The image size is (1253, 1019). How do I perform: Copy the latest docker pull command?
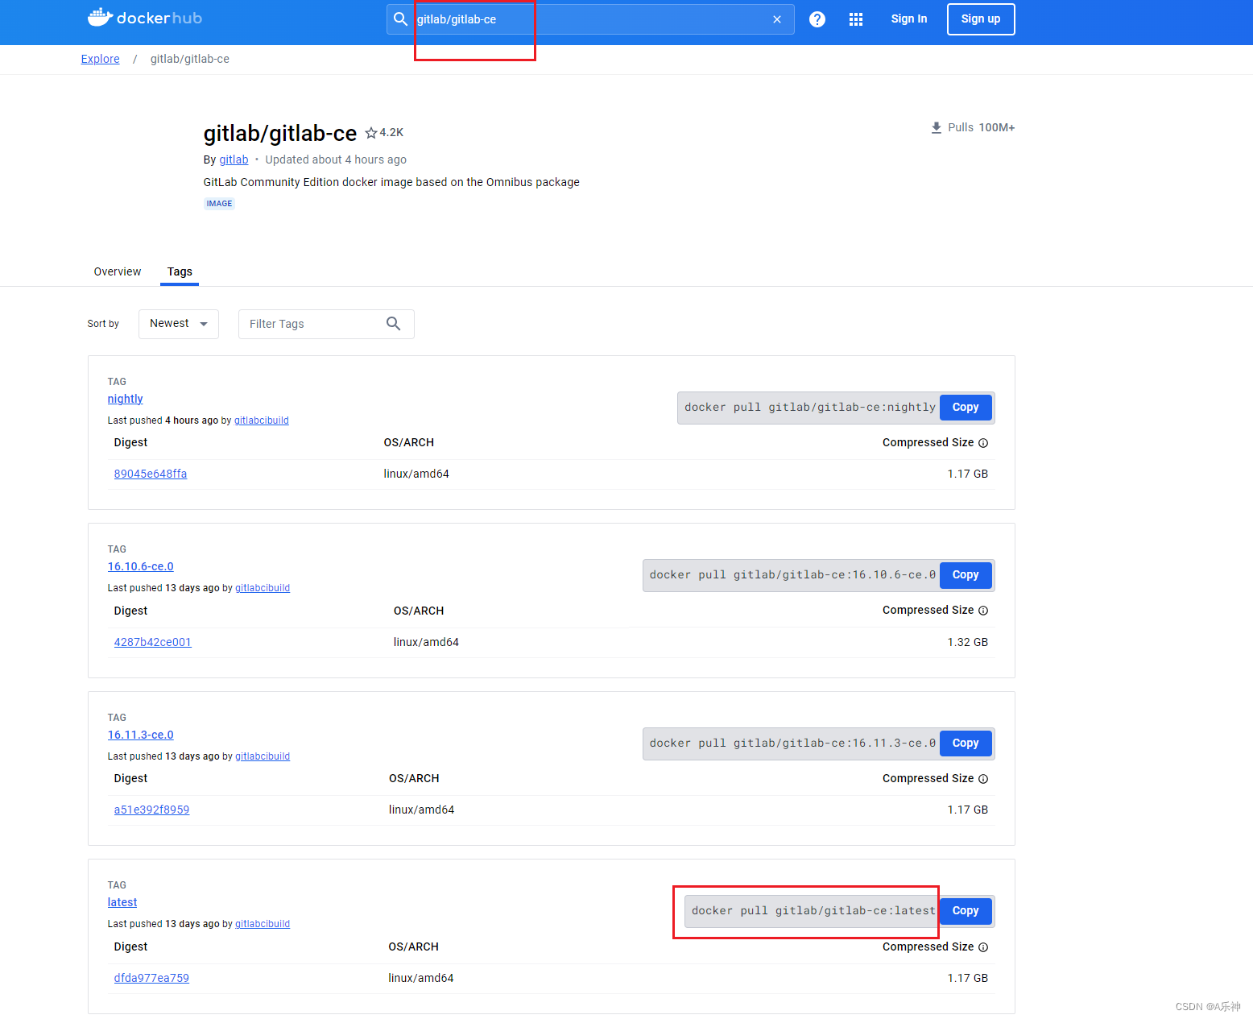coord(966,911)
